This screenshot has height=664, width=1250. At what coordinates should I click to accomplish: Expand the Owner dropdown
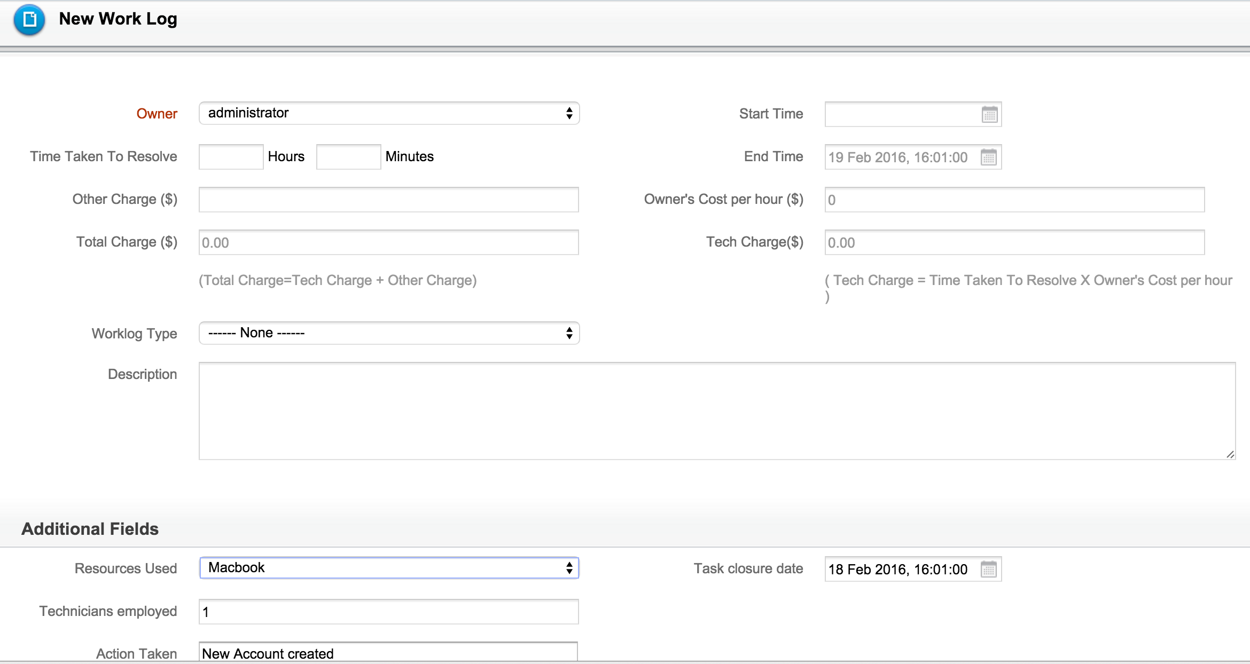tap(389, 113)
